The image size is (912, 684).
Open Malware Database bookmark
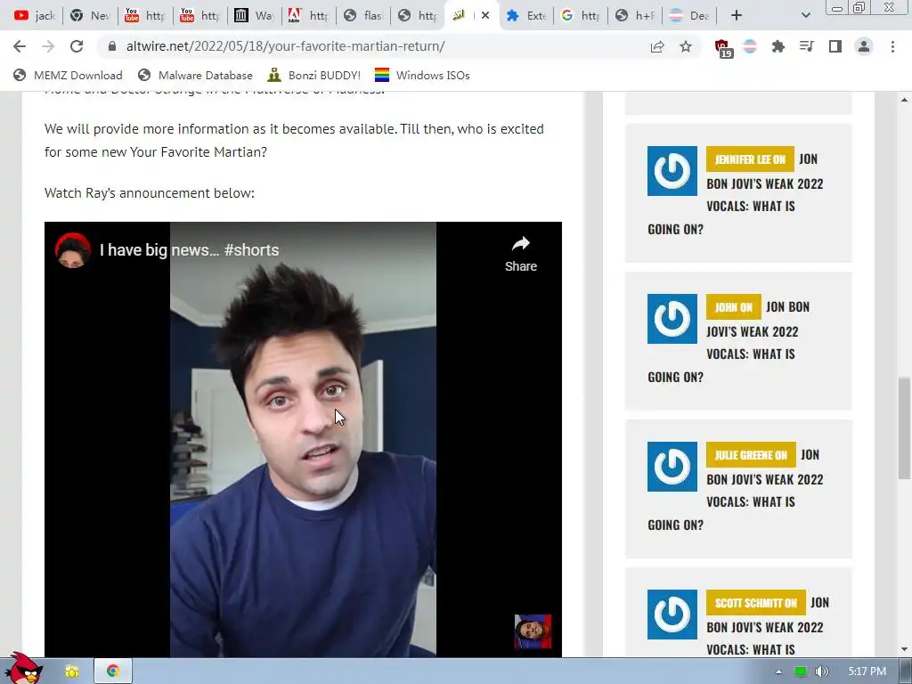click(195, 75)
